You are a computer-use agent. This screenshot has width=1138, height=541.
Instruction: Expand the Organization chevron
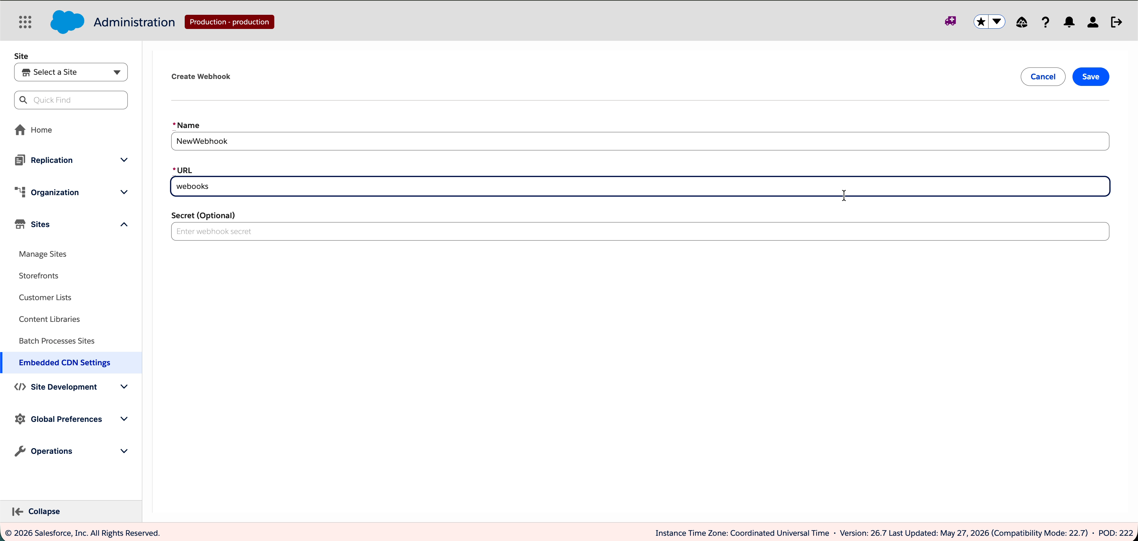(x=124, y=192)
